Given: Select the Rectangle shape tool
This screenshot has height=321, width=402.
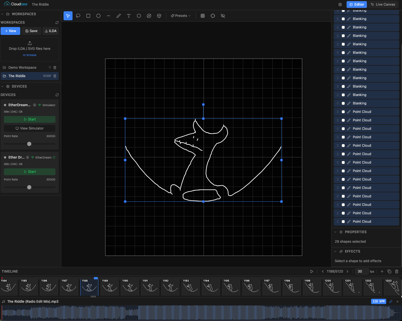Looking at the screenshot, I should tap(88, 16).
